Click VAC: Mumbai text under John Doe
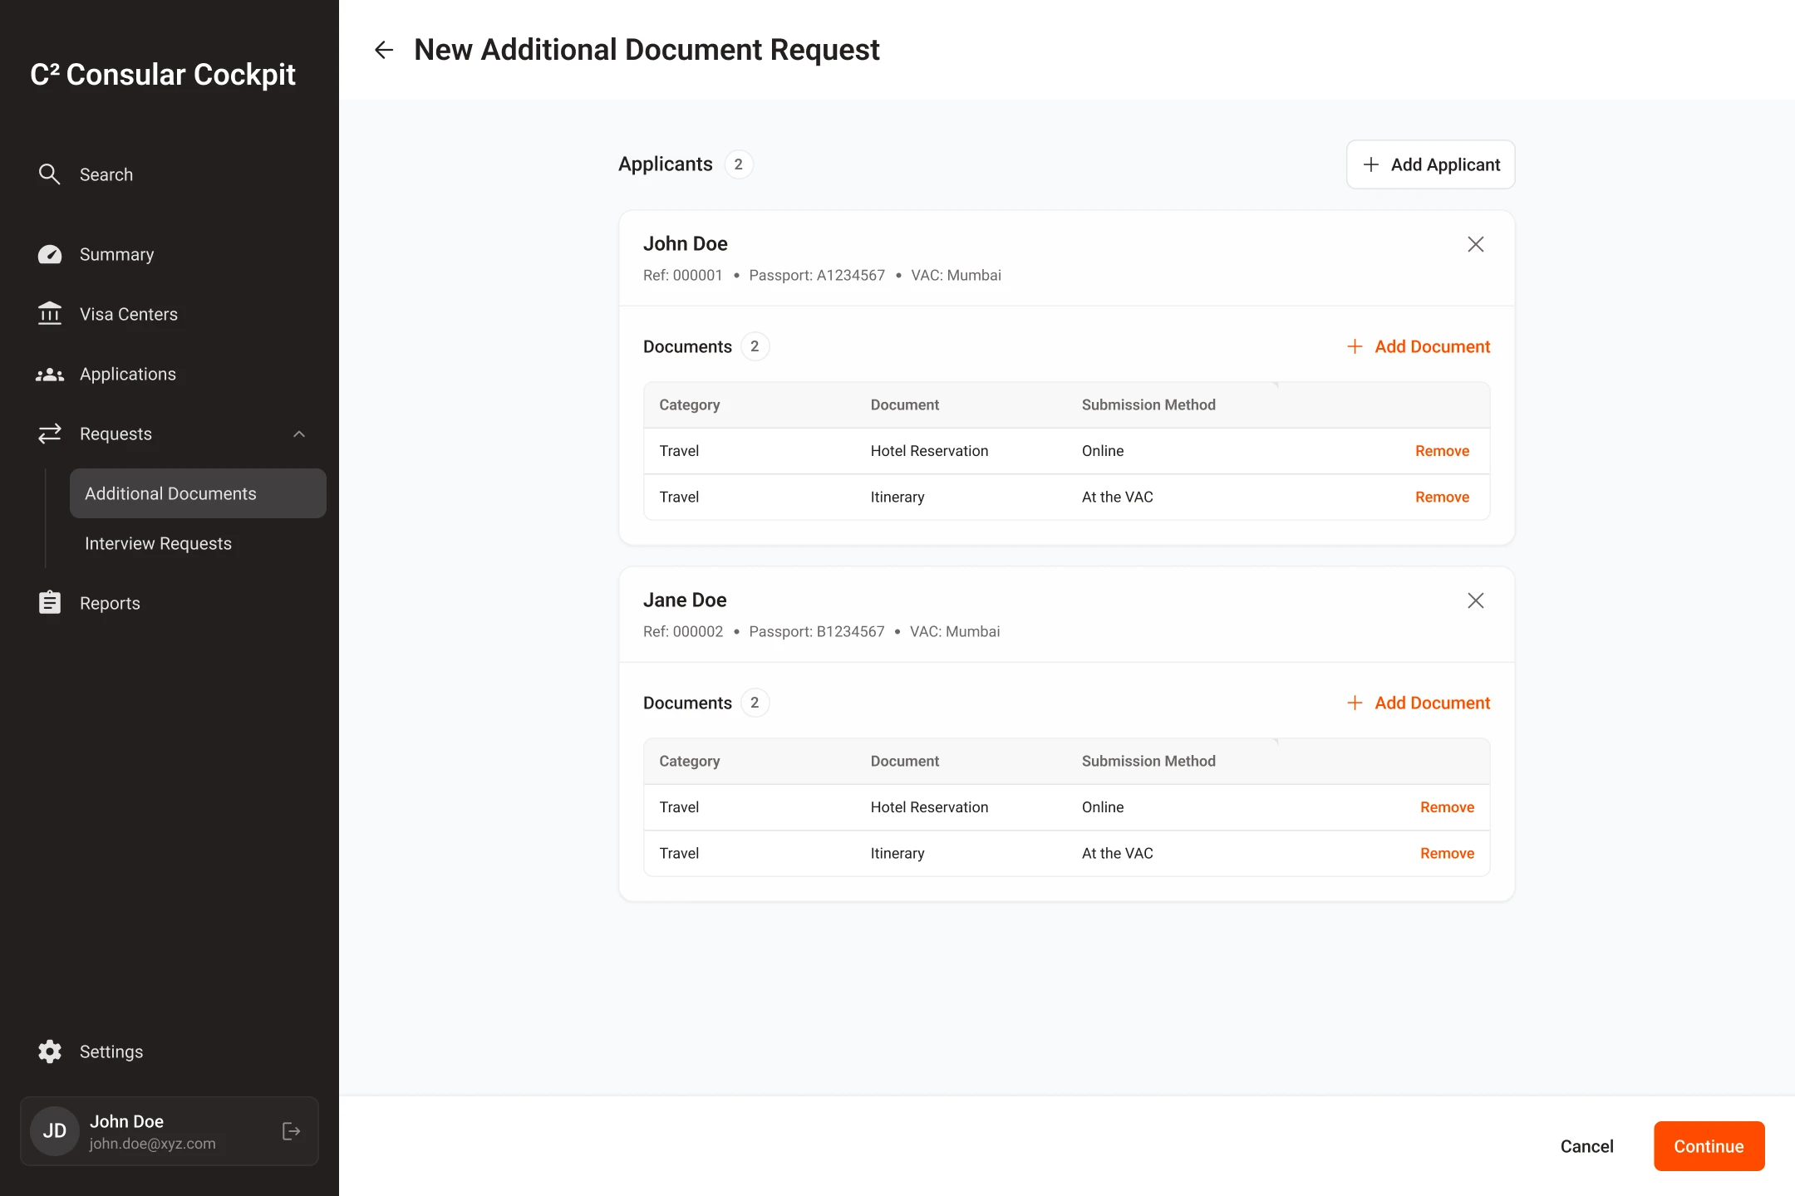This screenshot has width=1795, height=1196. point(956,275)
